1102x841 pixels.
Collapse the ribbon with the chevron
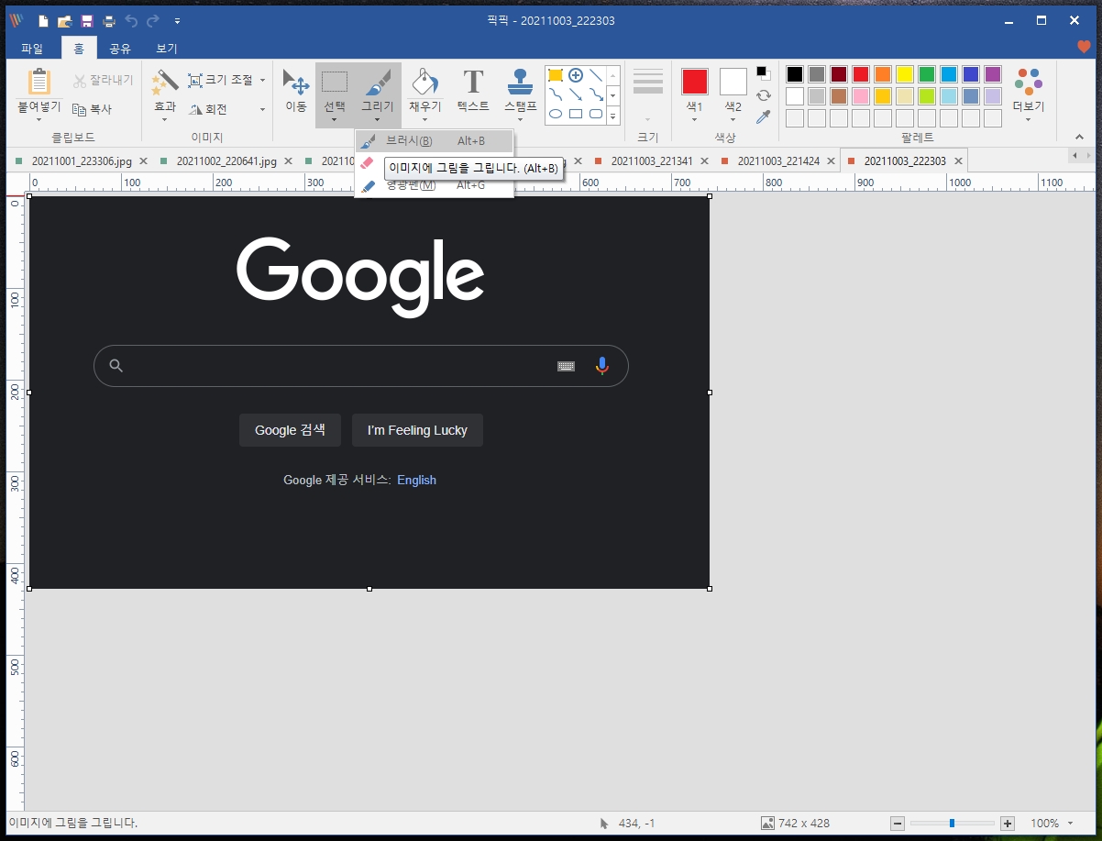pyautogui.click(x=1078, y=138)
